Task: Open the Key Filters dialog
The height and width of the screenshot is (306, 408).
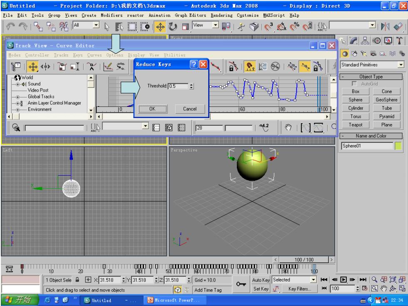Action: point(299,289)
